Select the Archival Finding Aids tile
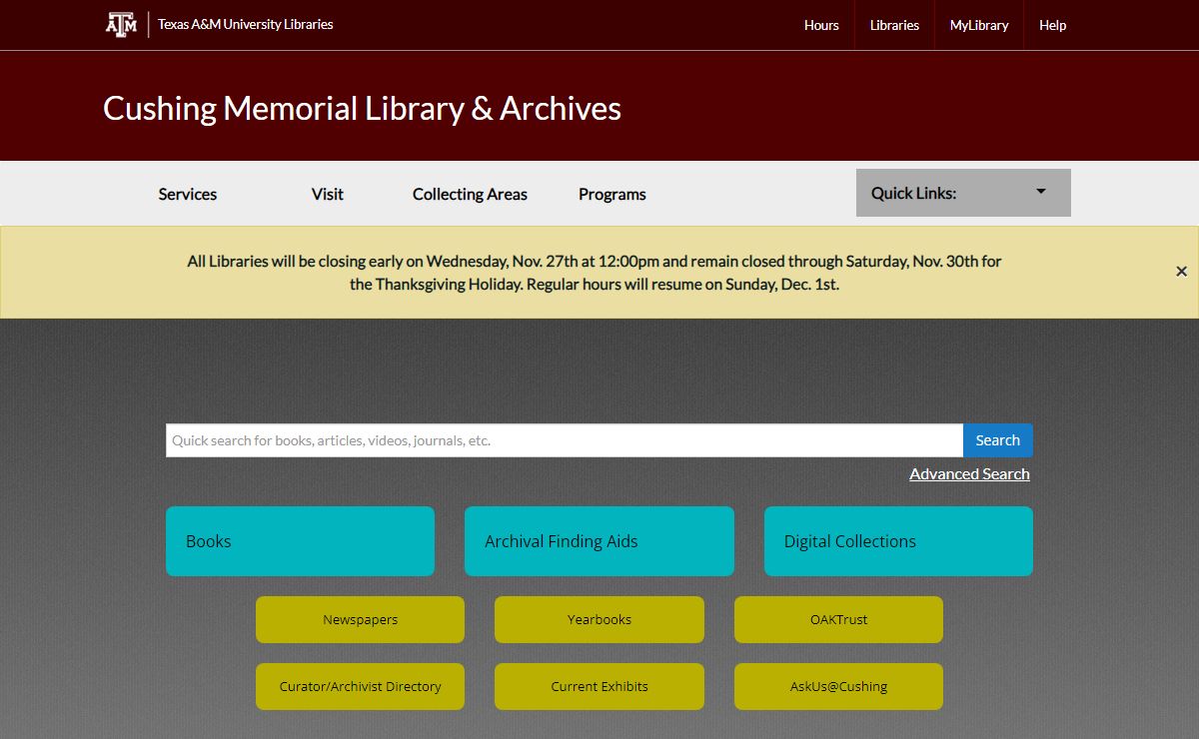1199x739 pixels. tap(599, 541)
